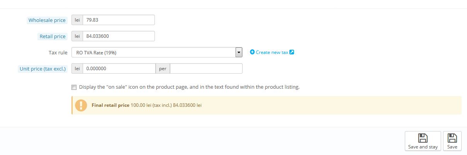Click the warning exclamation icon in the alert
Screen dimensions: 467x155
81,105
